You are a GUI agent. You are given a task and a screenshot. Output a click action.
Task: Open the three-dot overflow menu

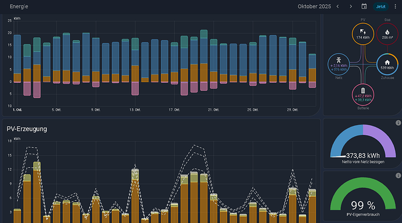(x=396, y=6)
